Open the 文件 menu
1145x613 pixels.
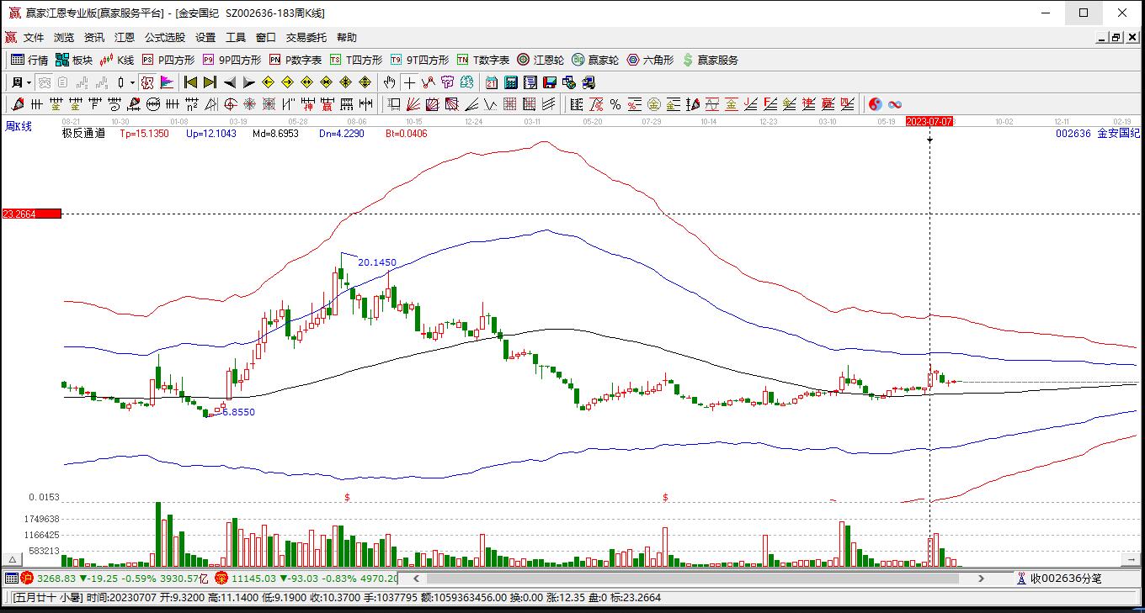click(x=34, y=38)
